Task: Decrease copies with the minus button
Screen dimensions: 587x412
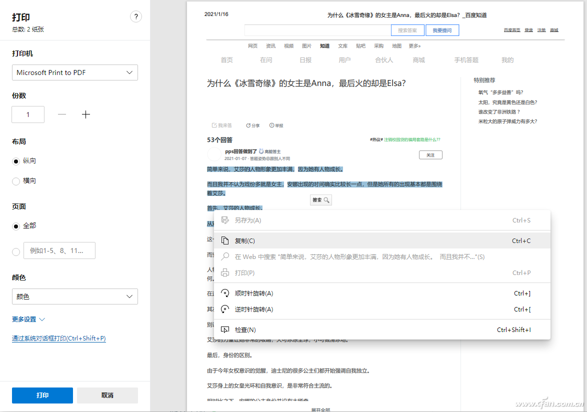Action: [x=62, y=114]
